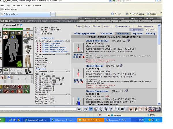Click the Образ button

tap(79, 26)
